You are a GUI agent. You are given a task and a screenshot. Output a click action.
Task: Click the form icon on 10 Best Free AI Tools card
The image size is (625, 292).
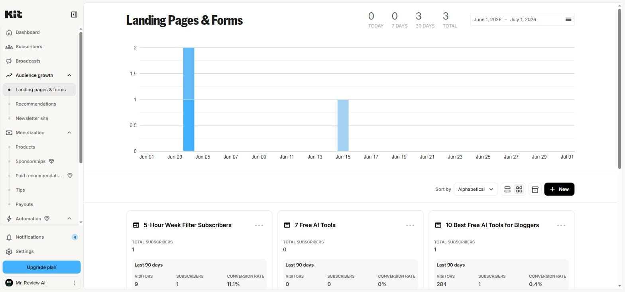click(438, 225)
